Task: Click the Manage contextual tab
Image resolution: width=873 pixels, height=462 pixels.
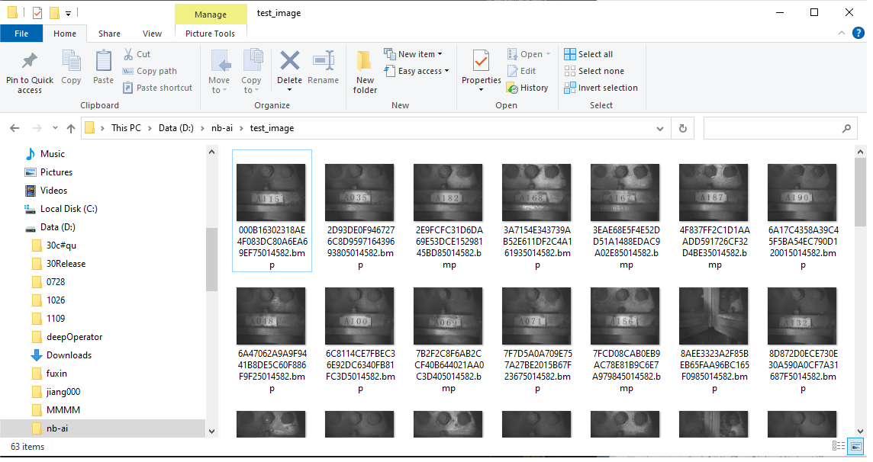Action: [x=211, y=14]
